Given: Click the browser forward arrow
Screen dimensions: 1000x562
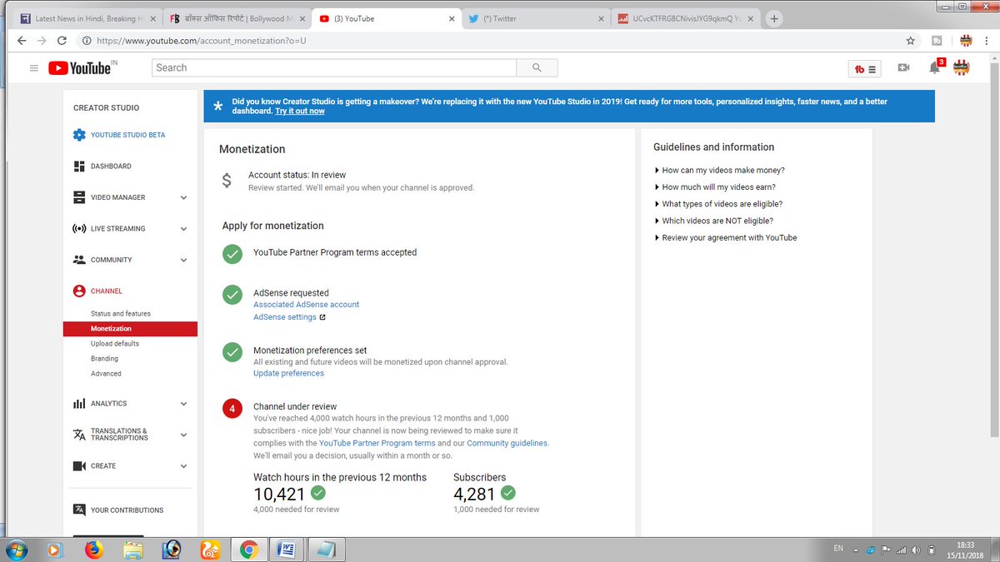Looking at the screenshot, I should pos(42,40).
